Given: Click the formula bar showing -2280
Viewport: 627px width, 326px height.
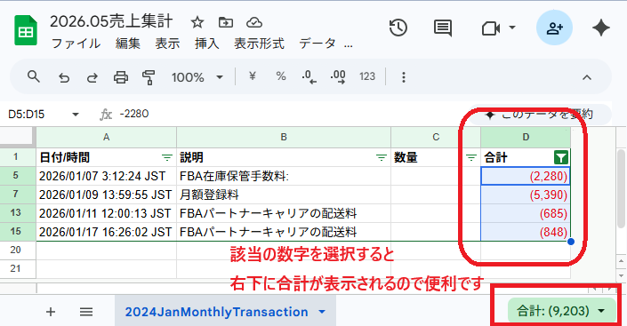Looking at the screenshot, I should click(134, 114).
